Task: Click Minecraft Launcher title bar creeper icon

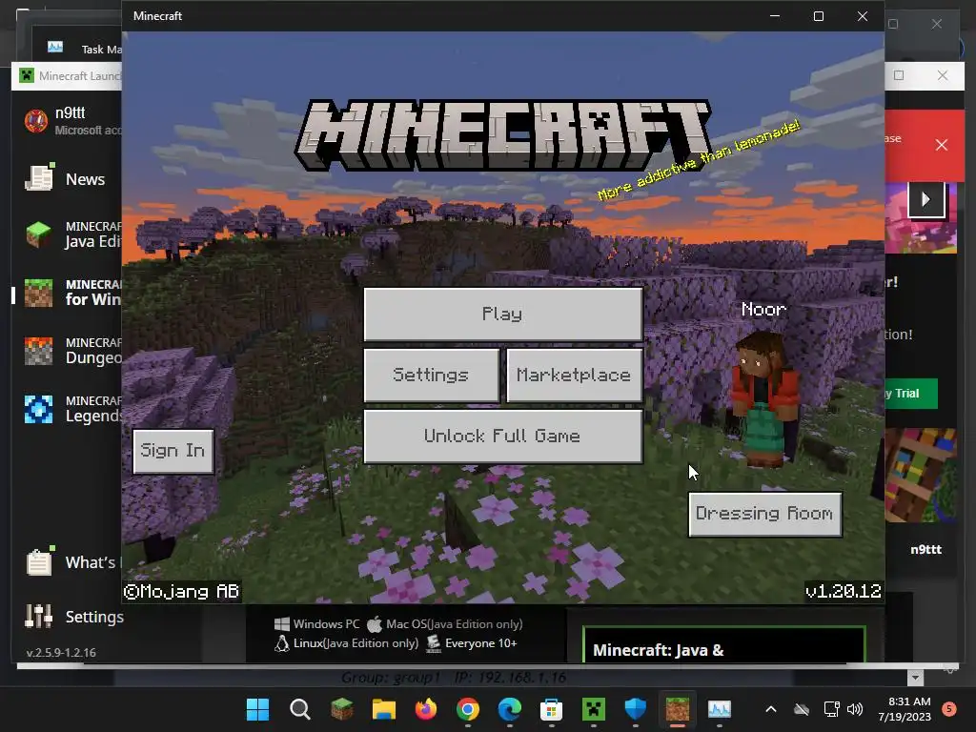Action: 26,76
